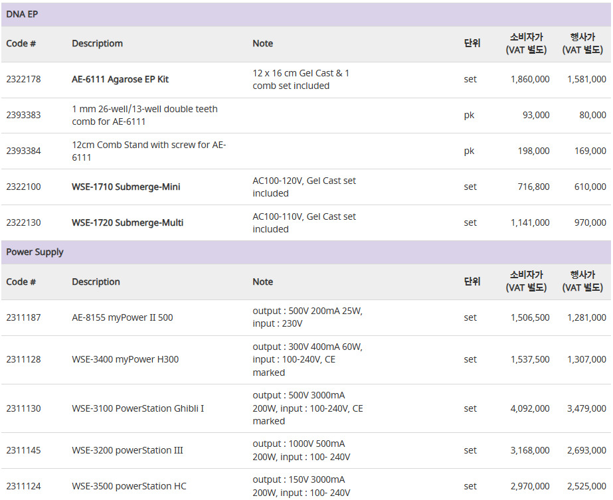Select WSE-1720 Submerge-Multi product name
The height and width of the screenshot is (500, 613).
128,223
